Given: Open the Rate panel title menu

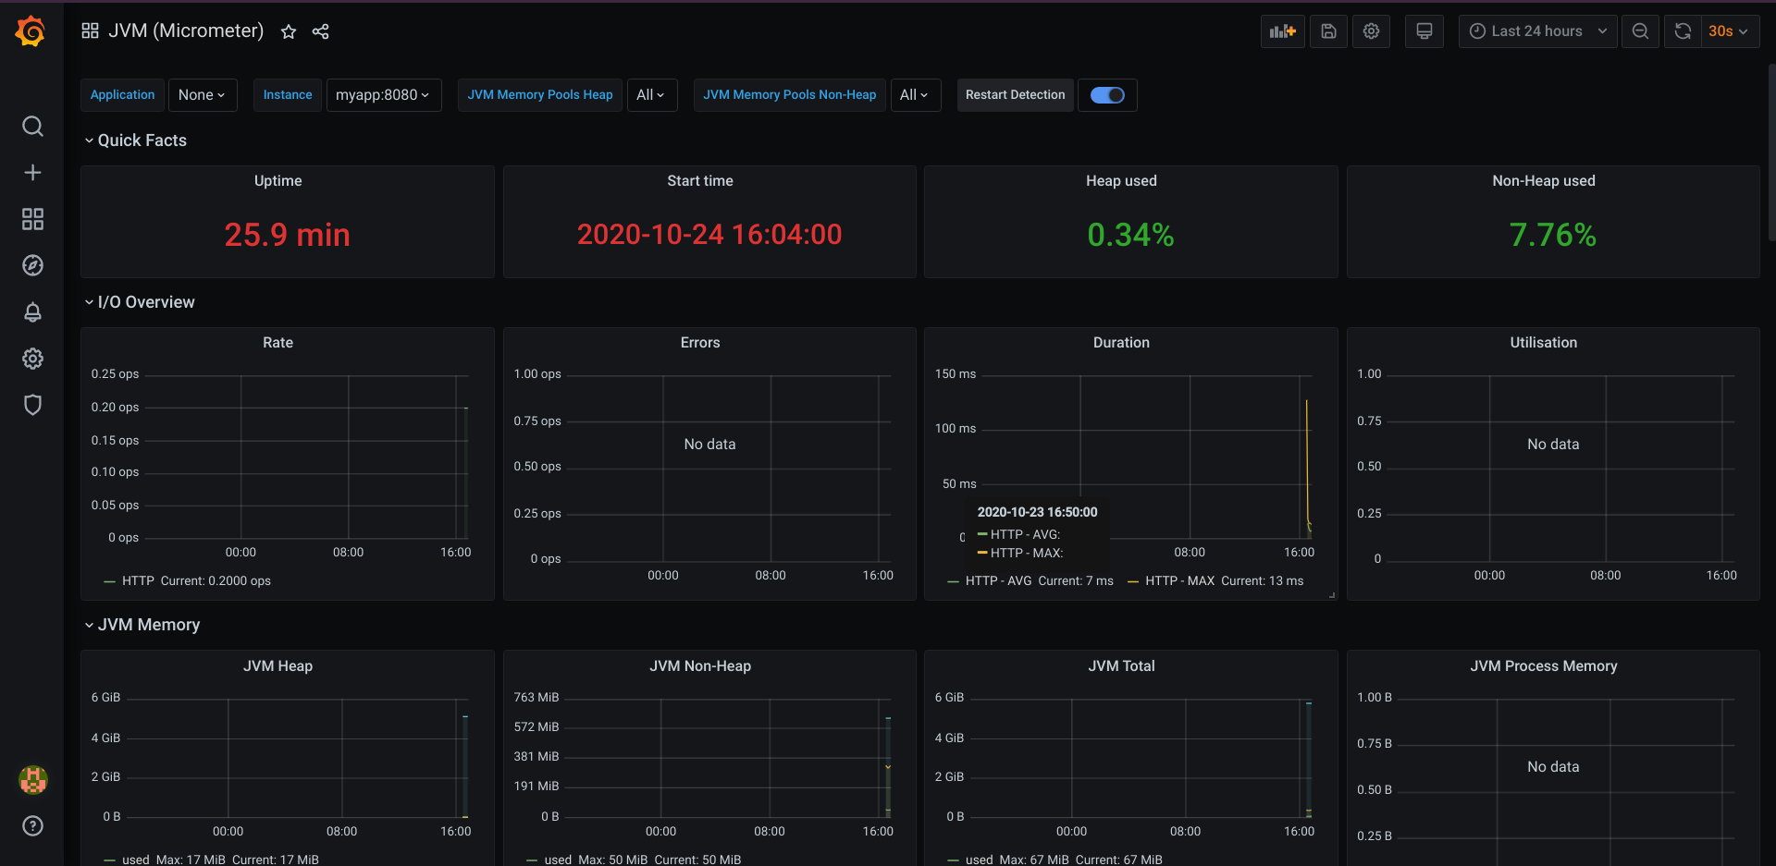Looking at the screenshot, I should [277, 343].
